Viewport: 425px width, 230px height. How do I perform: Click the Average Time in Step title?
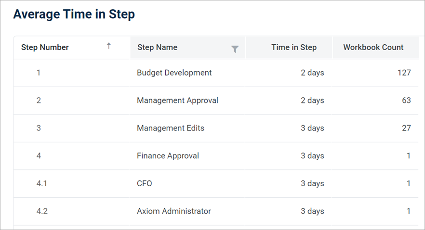click(x=74, y=14)
